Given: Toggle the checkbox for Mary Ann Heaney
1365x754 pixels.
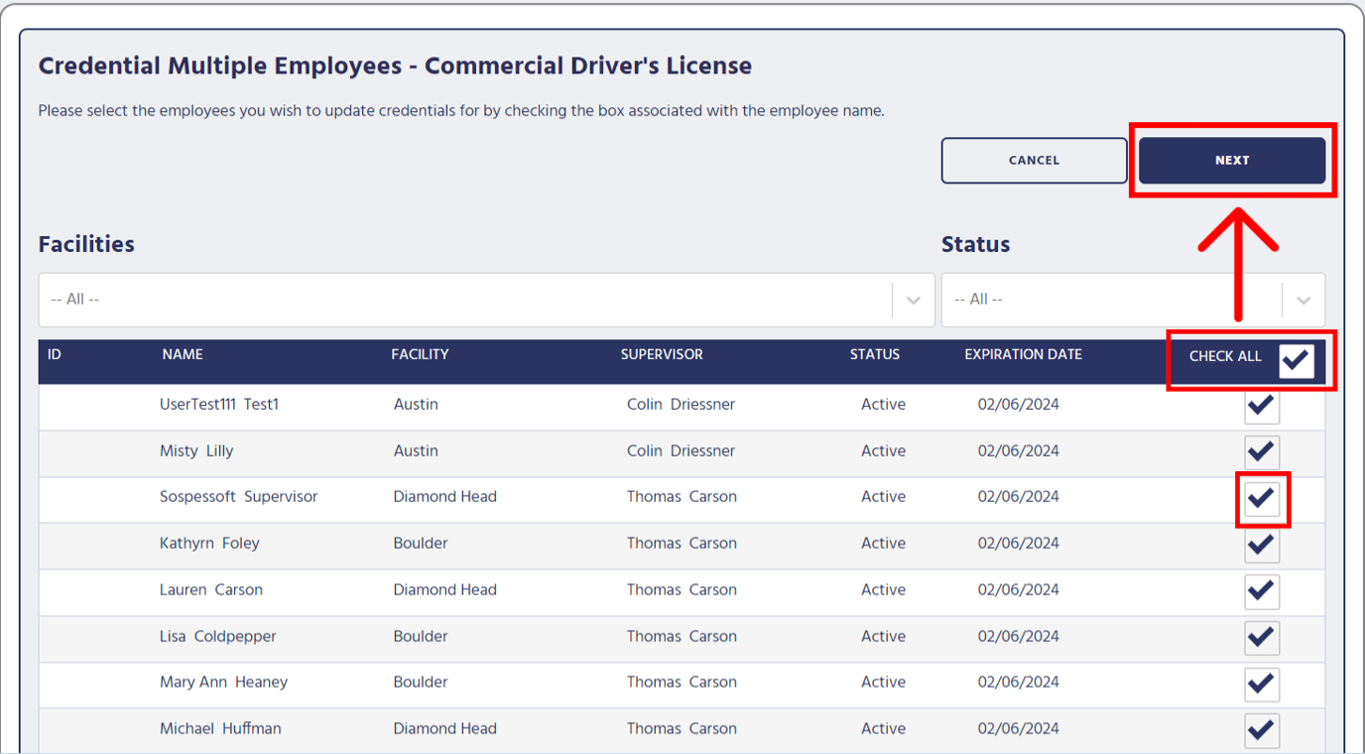Looking at the screenshot, I should point(1262,684).
